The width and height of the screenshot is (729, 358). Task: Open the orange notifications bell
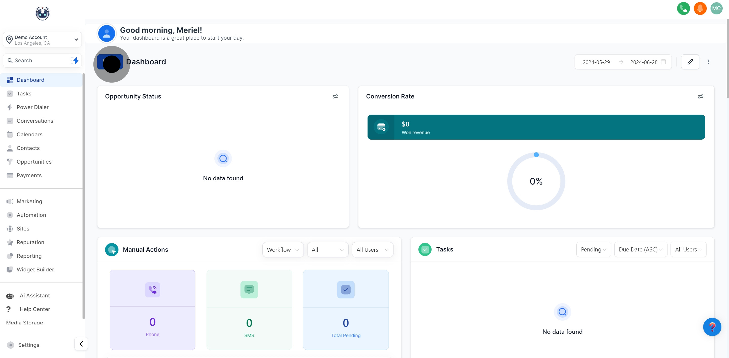[x=700, y=9]
